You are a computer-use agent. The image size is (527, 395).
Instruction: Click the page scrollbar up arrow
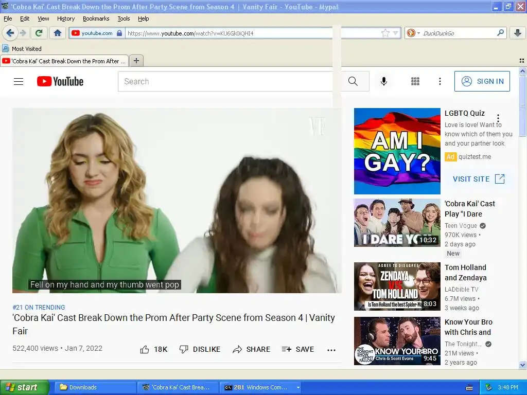522,71
